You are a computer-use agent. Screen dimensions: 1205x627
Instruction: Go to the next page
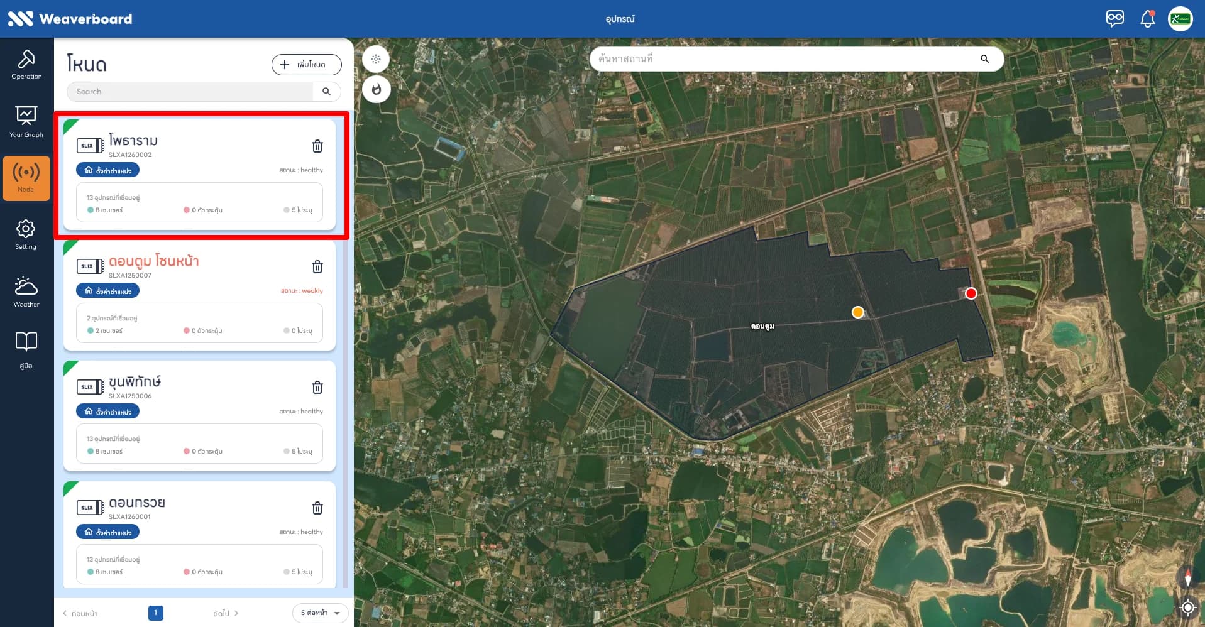pyautogui.click(x=226, y=613)
